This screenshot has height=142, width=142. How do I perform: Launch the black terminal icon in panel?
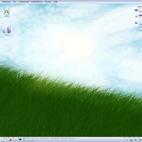pyautogui.click(x=20, y=139)
